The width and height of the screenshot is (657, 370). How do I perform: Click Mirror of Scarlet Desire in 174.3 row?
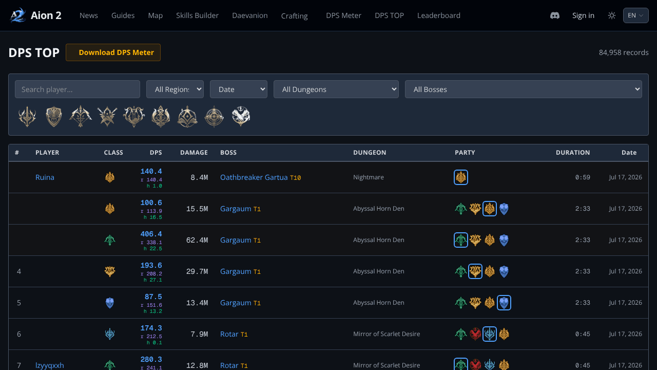(387, 334)
